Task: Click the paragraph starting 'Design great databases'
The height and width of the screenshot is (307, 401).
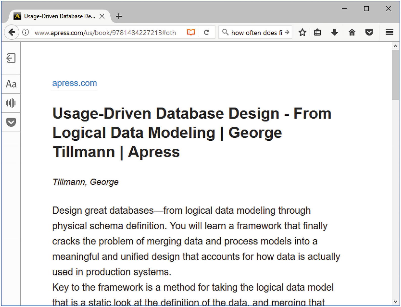Action: point(196,241)
